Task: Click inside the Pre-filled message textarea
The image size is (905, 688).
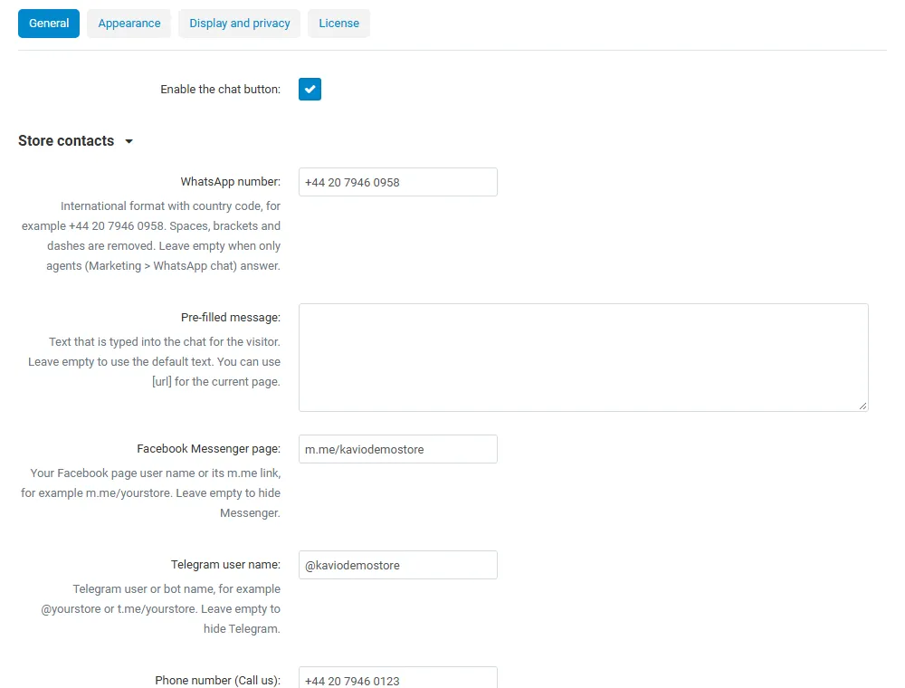Action: [584, 358]
